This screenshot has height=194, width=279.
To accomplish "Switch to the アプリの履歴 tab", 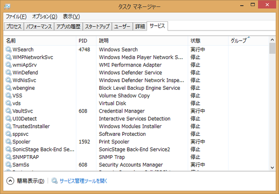I will coord(68,27).
